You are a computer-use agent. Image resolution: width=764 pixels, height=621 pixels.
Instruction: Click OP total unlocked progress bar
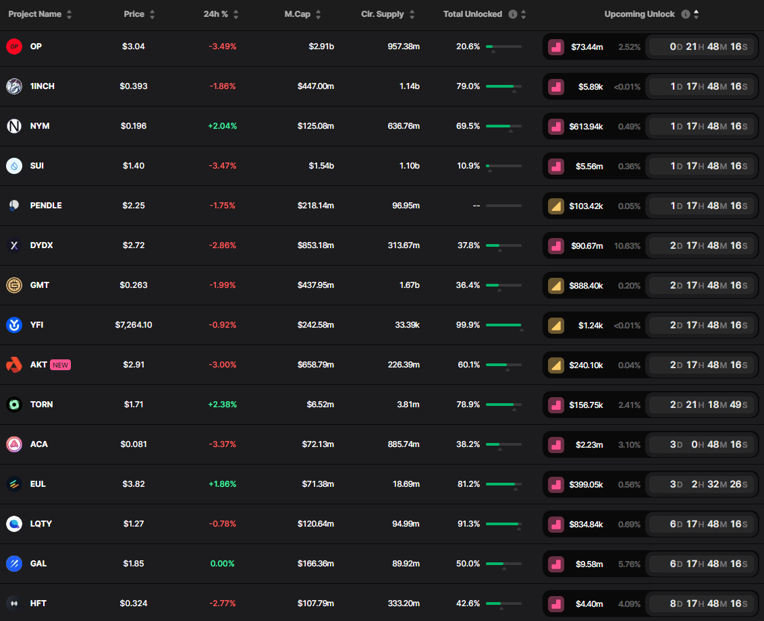503,47
